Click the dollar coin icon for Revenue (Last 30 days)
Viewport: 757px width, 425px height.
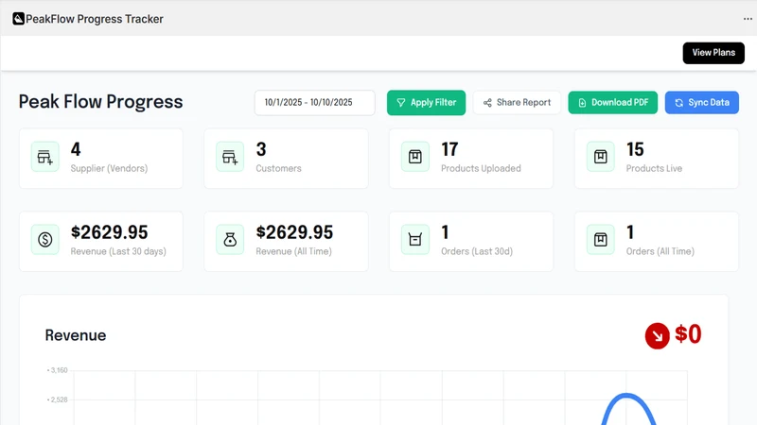pos(44,240)
